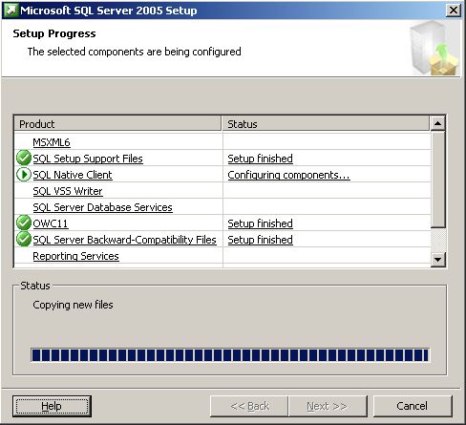Click the server box graphic in the header
The image size is (466, 425).
click(434, 48)
